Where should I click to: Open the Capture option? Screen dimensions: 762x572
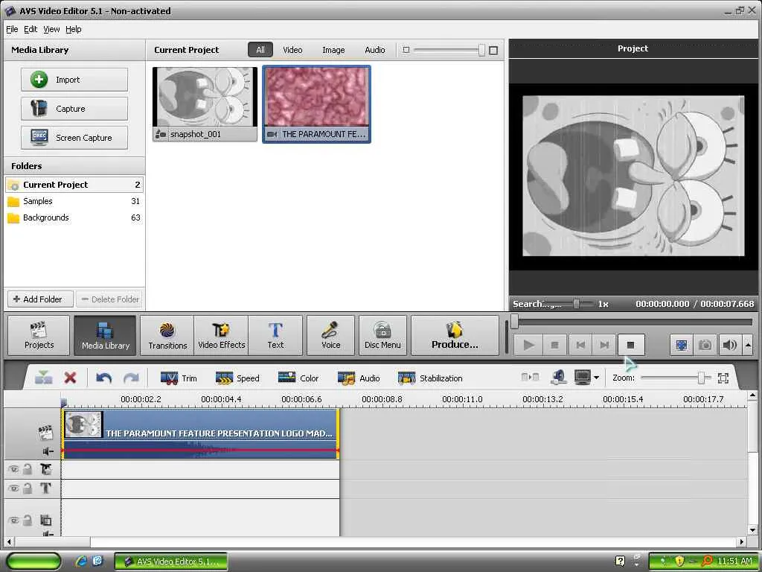[x=74, y=109]
